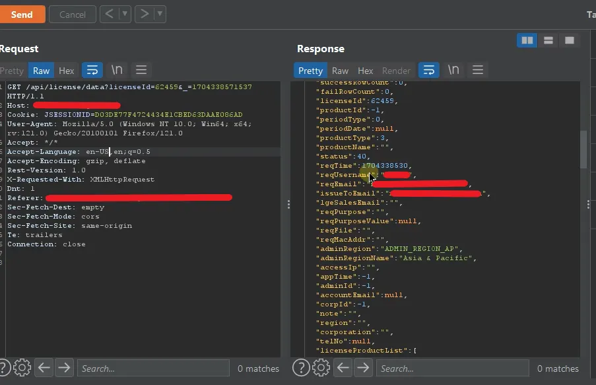Toggle non-printable characters in Request panel
Viewport: 596px width, 385px height.
coord(117,70)
